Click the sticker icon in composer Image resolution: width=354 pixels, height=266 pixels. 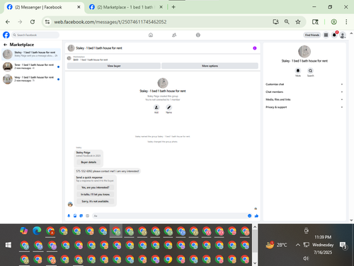coord(81,216)
